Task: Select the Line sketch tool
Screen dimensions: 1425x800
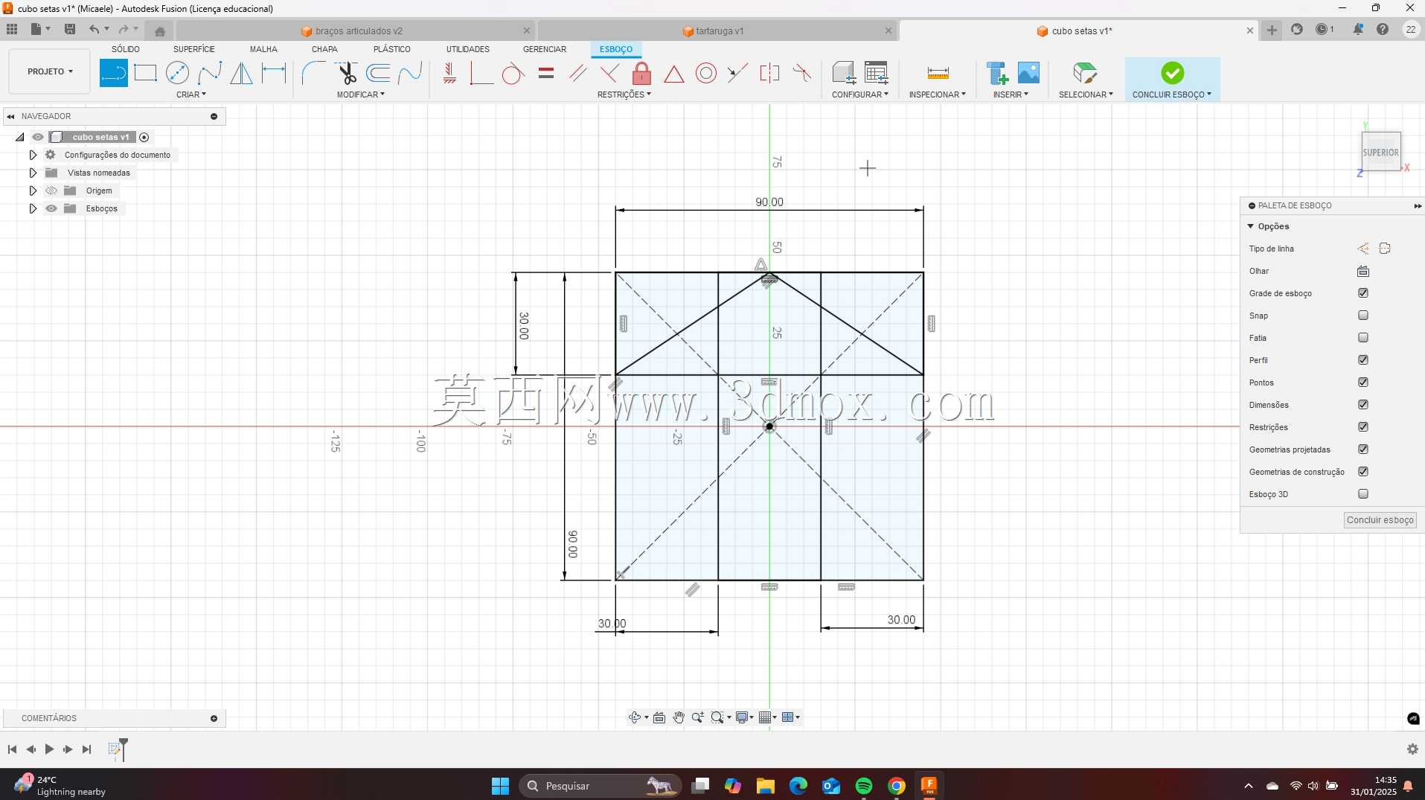Action: pos(114,73)
